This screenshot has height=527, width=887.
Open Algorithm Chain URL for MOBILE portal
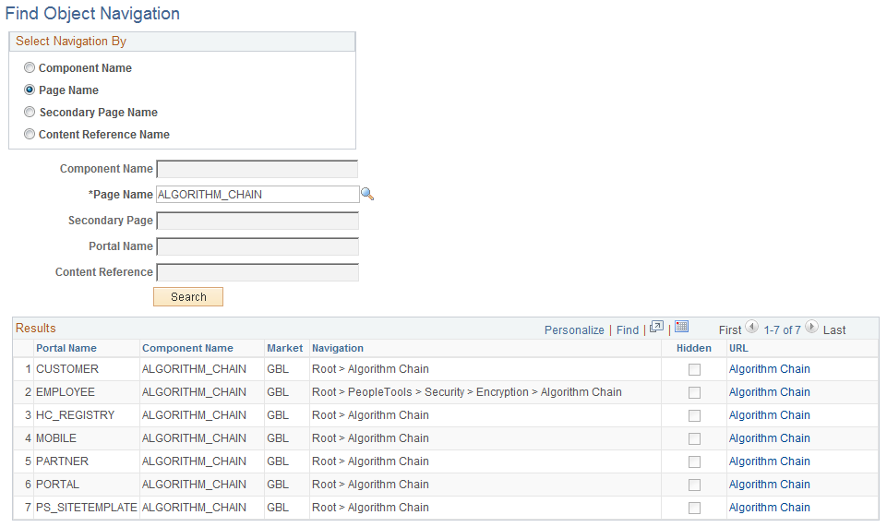pos(770,438)
